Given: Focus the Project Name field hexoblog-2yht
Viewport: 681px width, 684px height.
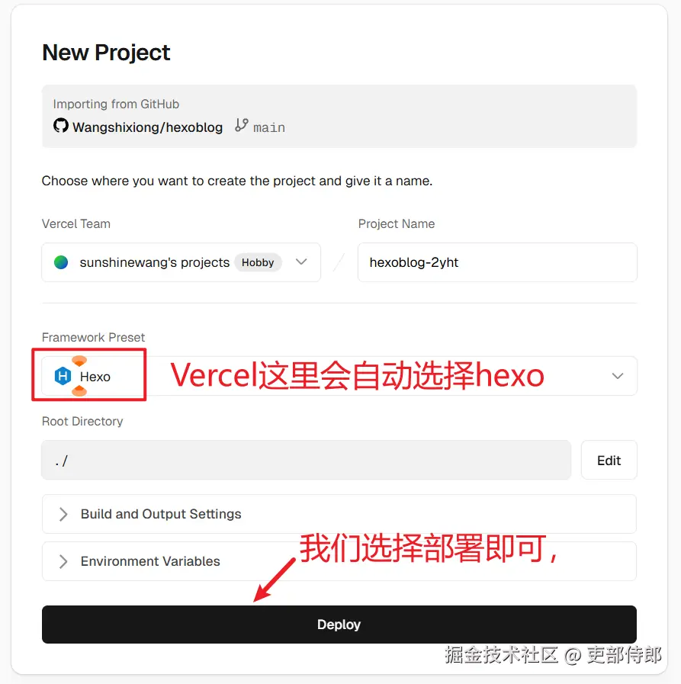Looking at the screenshot, I should tap(497, 262).
